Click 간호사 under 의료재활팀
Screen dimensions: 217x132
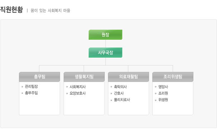(119, 93)
